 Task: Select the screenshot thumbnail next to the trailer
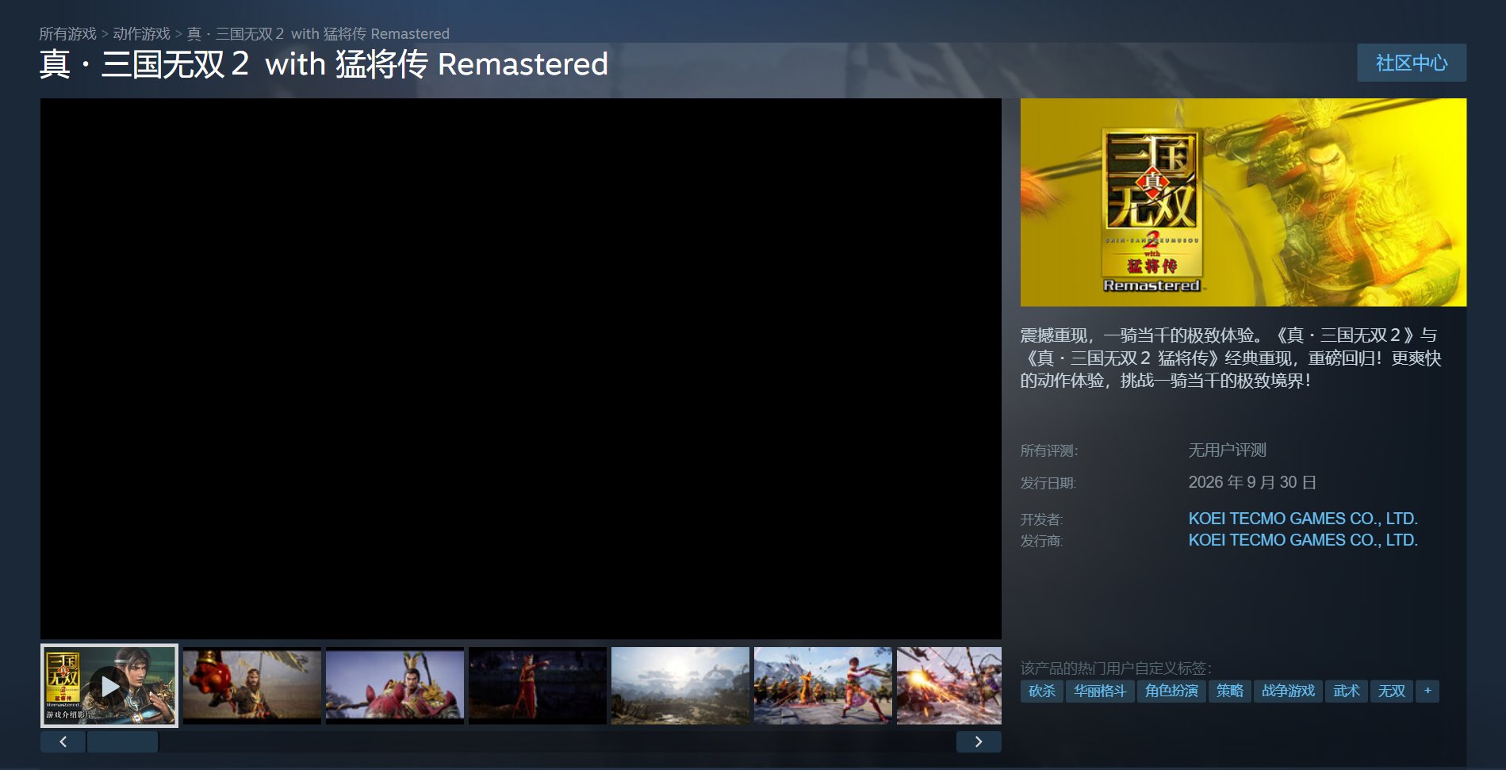coord(252,685)
